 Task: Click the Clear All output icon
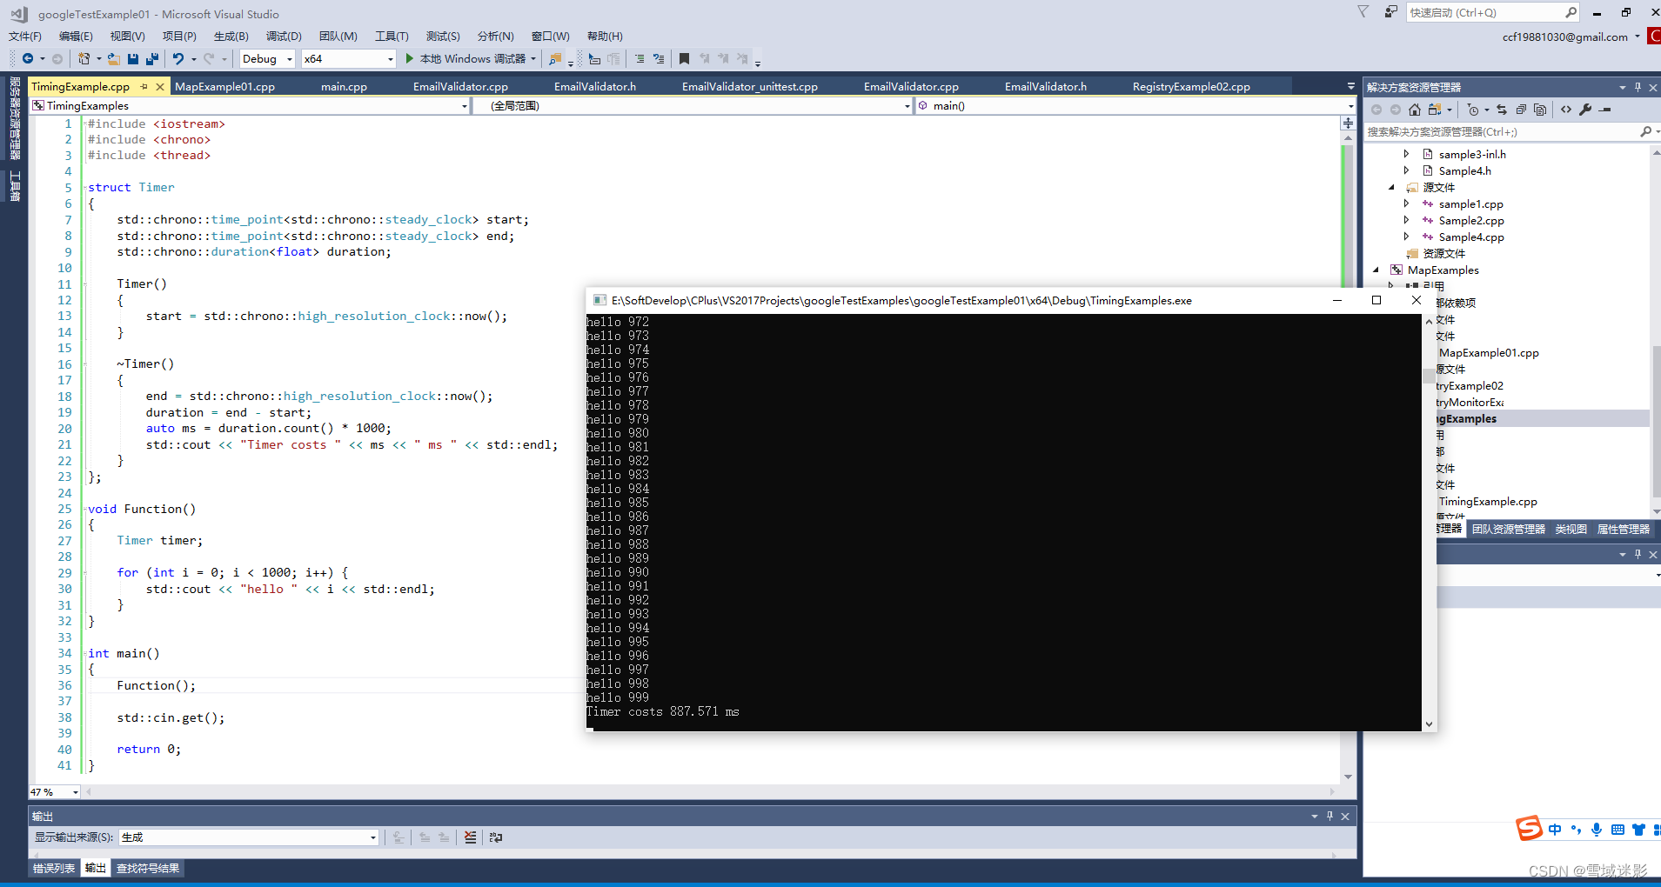(x=470, y=837)
